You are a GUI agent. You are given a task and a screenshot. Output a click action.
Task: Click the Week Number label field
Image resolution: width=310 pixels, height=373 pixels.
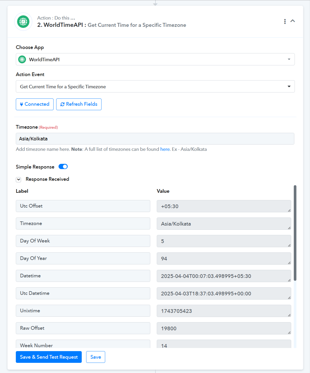click(83, 344)
